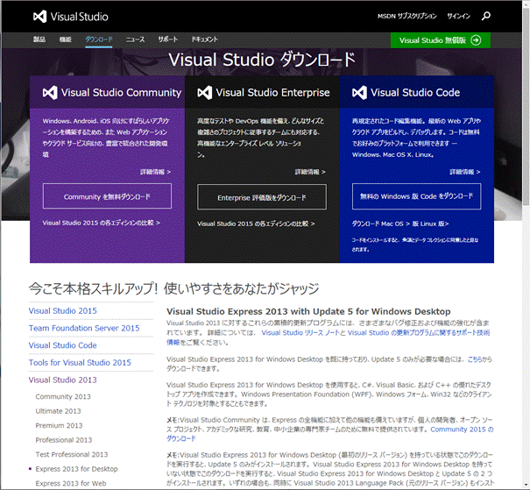Open 詳細情報 link in Enterprise card
This screenshot has width=530, height=490.
(310, 172)
